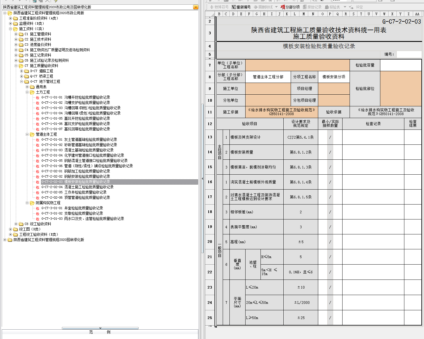Screen dimensions: 424x339
Task: Click the 检 icon for G-C7-2-02-01 钢筋加工
Action: pyautogui.click(x=38, y=171)
